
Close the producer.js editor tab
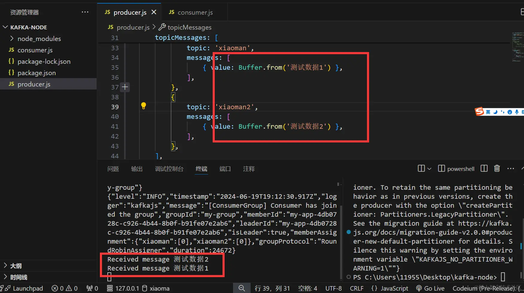154,12
